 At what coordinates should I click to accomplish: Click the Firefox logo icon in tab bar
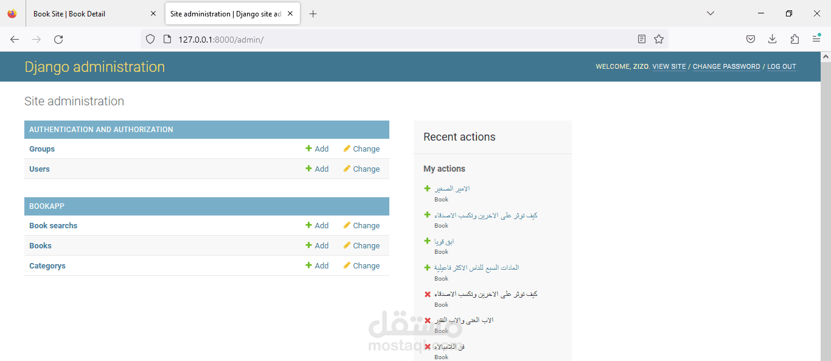pos(12,13)
